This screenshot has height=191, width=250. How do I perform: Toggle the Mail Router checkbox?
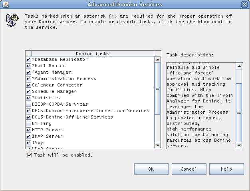point(28,66)
